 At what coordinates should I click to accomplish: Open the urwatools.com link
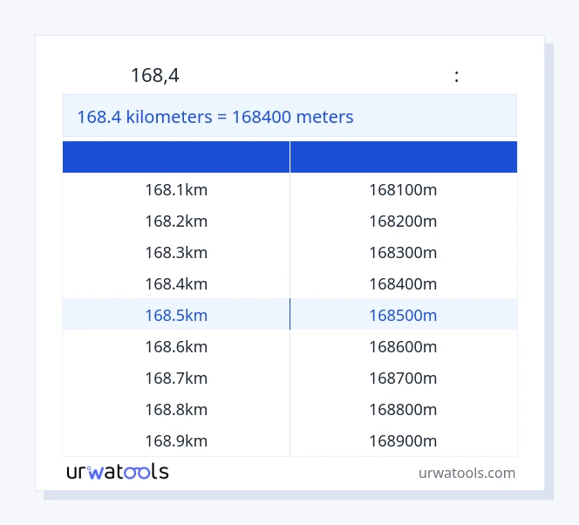click(x=467, y=473)
